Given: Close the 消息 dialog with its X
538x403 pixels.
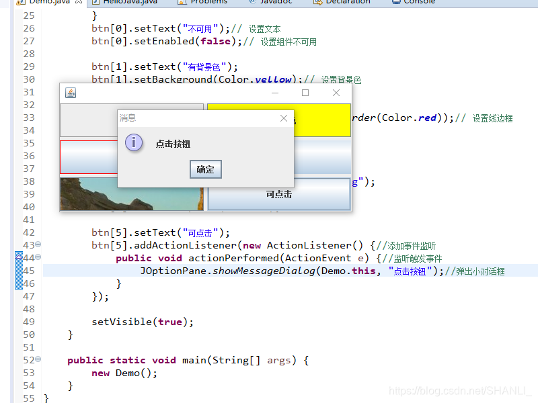Looking at the screenshot, I should point(284,118).
